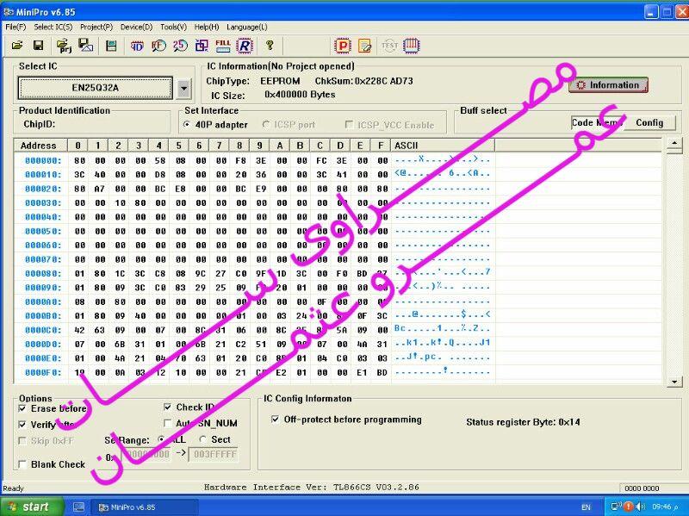The image size is (689, 516).
Task: Open project via the prj toolbar icon
Action: point(64,46)
